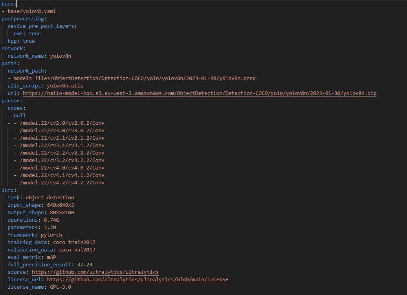The image size is (407, 295).
Task: Click the 'true' value after hpp
Action: [29, 41]
